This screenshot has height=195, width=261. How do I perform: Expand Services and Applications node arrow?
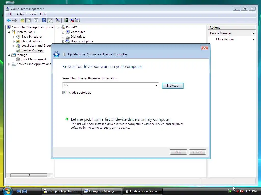coord(9,64)
